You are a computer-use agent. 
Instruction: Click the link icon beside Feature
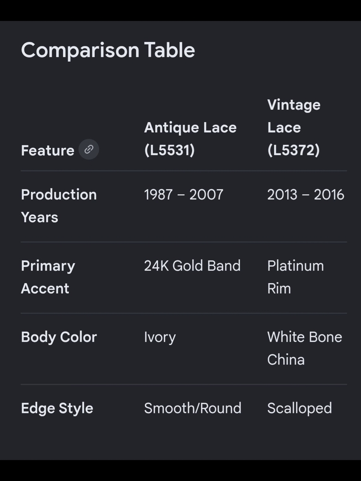[x=89, y=149]
